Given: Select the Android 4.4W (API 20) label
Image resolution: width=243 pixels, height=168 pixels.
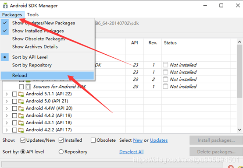Looking at the screenshot, I should pyautogui.click(x=49, y=108).
